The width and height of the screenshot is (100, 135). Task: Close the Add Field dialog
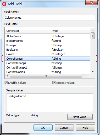click(x=91, y=3)
